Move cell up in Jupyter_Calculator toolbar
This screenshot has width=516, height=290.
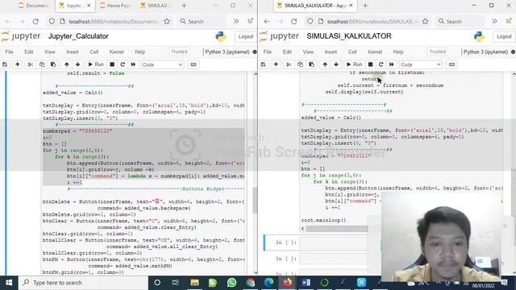66,64
